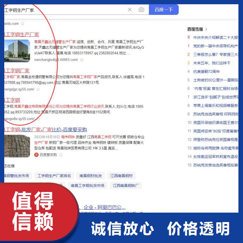
Task: Open hot topic 党的新一届中央领导机构产
Action: [216, 46]
